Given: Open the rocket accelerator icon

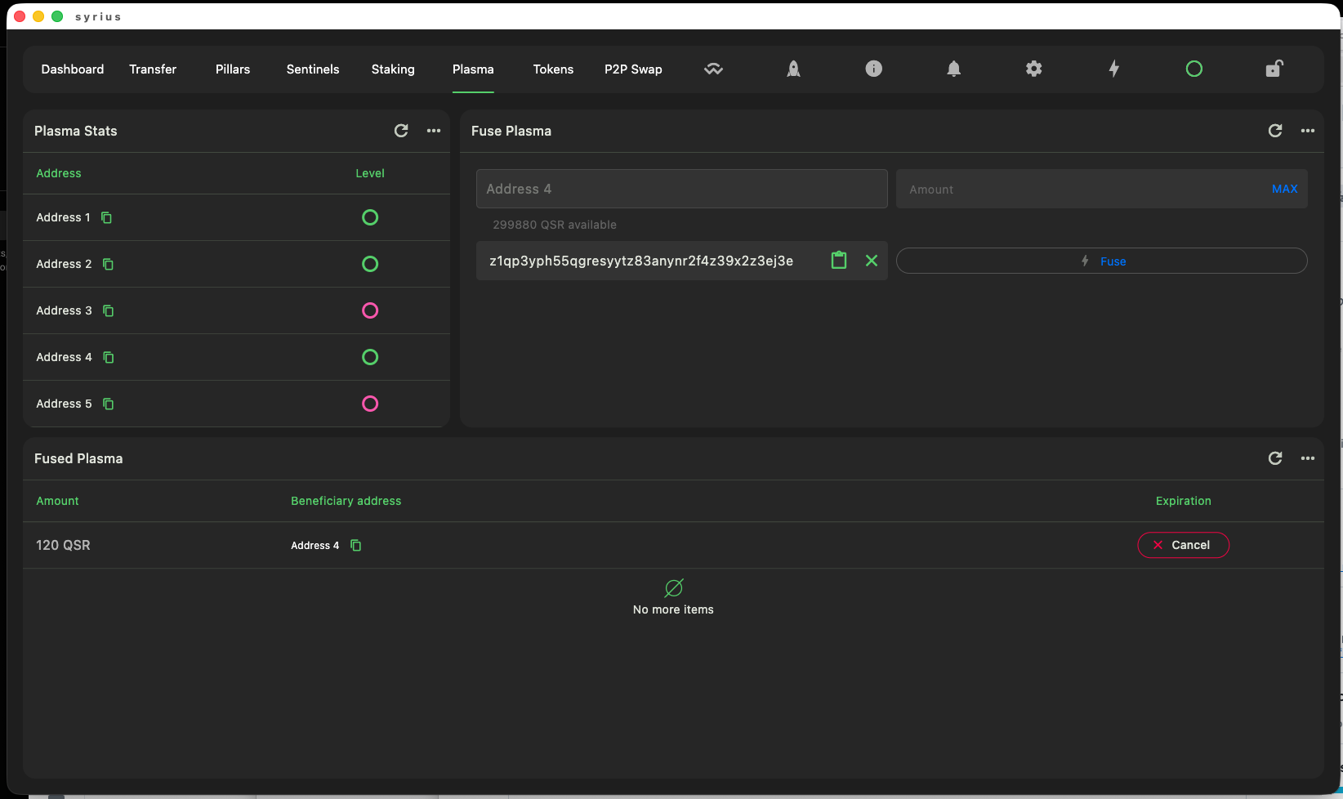Looking at the screenshot, I should (793, 69).
